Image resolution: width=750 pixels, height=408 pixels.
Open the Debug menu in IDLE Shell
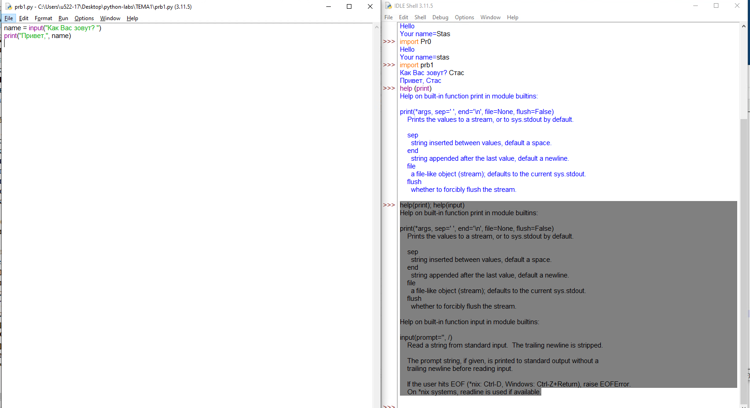click(440, 17)
